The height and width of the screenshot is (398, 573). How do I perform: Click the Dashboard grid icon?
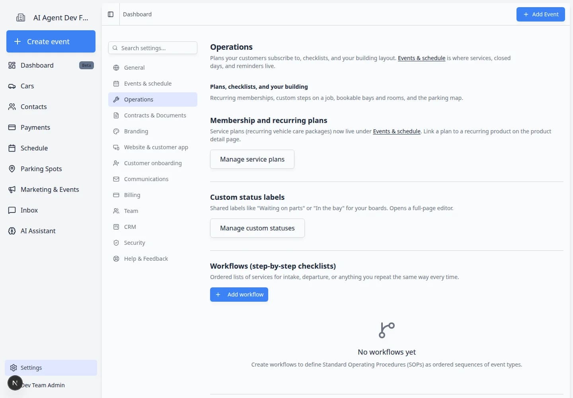click(12, 65)
